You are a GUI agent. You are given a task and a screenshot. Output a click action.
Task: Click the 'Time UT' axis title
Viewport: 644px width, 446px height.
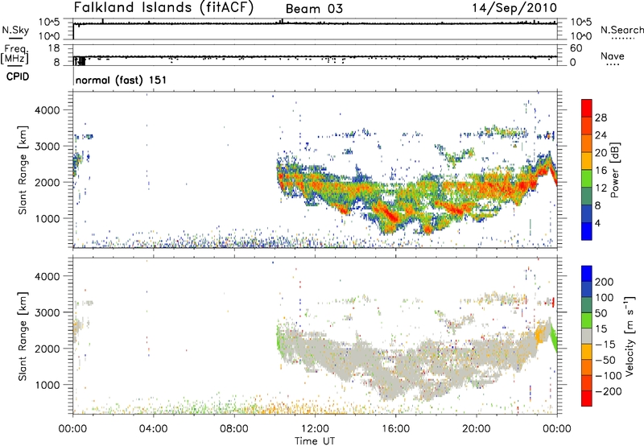pyautogui.click(x=315, y=440)
